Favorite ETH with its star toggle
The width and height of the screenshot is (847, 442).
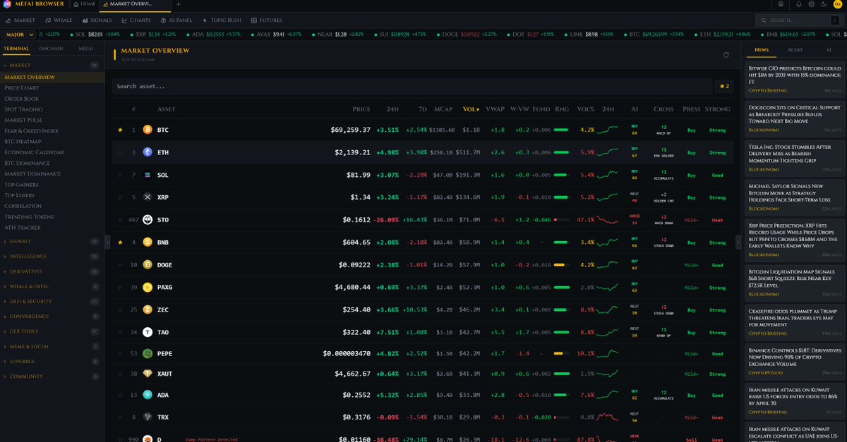pyautogui.click(x=120, y=152)
